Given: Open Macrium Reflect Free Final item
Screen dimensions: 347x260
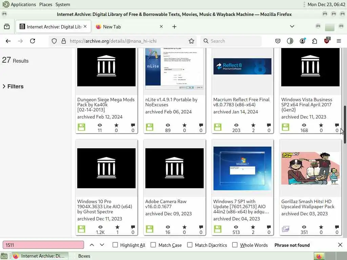Looking at the screenshot, I should tap(241, 102).
